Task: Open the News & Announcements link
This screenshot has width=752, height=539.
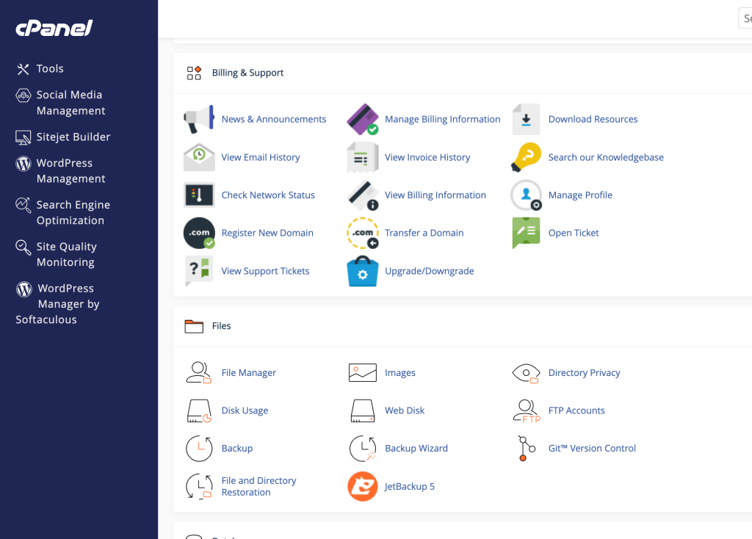Action: [x=273, y=120]
